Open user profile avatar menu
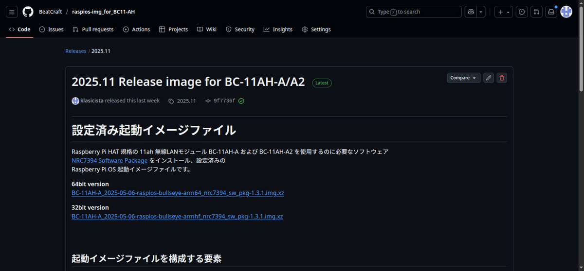Image resolution: width=584 pixels, height=271 pixels. point(566,12)
